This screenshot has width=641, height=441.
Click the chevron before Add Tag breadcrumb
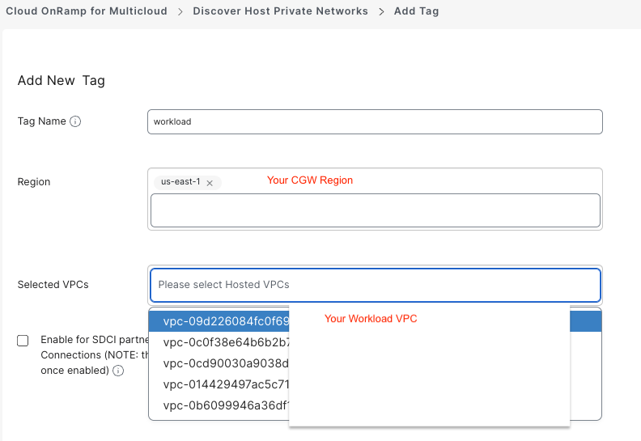380,11
